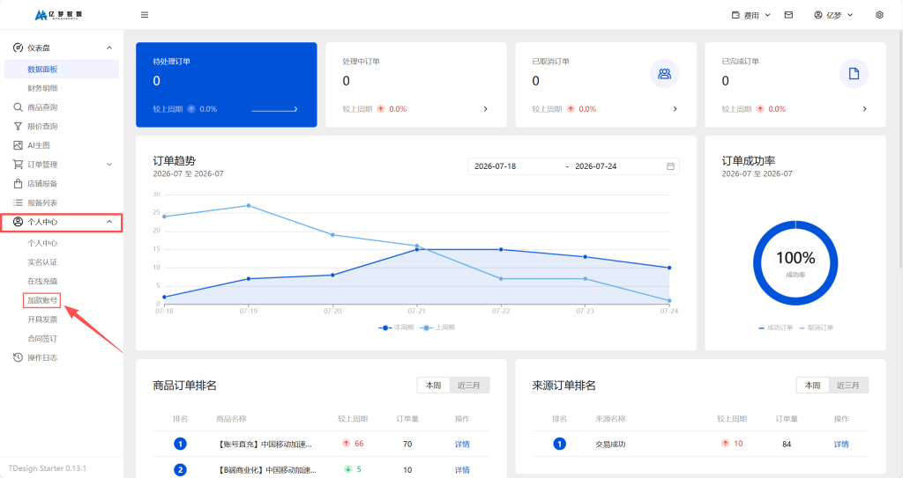This screenshot has height=478, width=903.
Task: Open the 已取消订单 card arrow
Action: coord(675,108)
